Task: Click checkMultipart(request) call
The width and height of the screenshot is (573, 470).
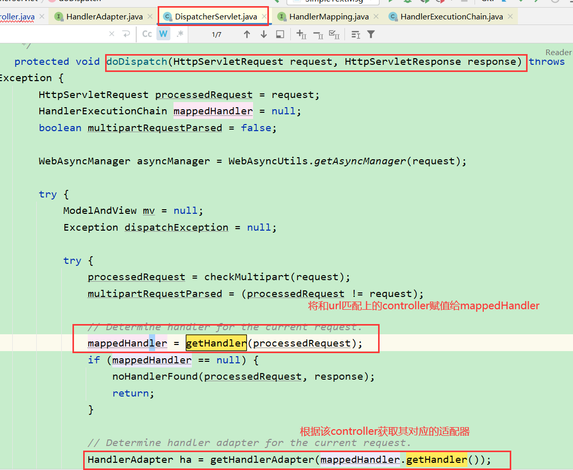Action: click(273, 277)
